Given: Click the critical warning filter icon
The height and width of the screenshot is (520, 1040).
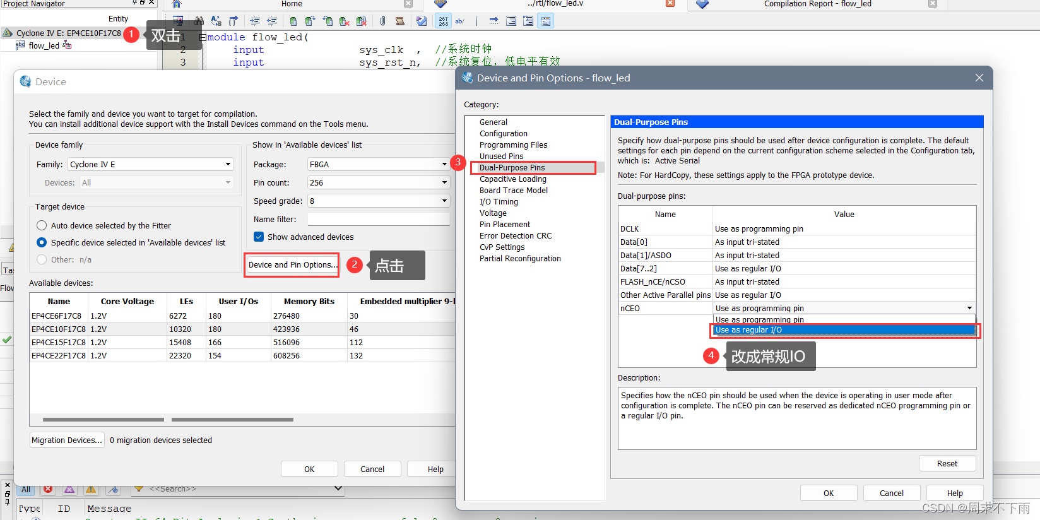Looking at the screenshot, I should (x=69, y=489).
